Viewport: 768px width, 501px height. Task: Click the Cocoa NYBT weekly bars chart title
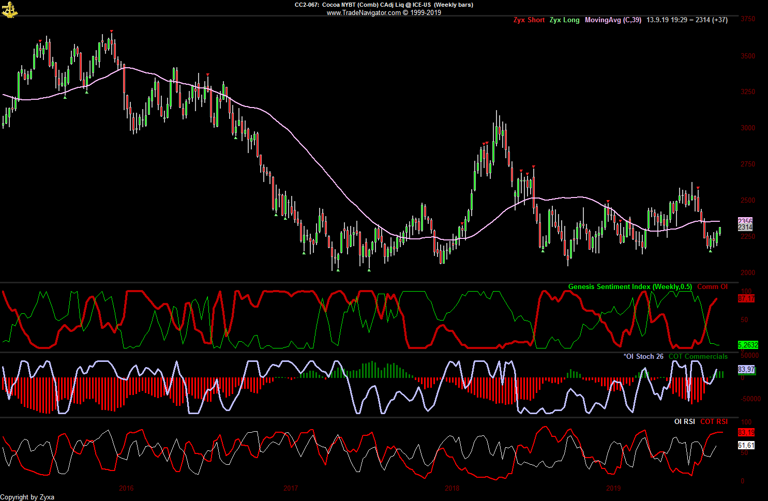pyautogui.click(x=384, y=5)
